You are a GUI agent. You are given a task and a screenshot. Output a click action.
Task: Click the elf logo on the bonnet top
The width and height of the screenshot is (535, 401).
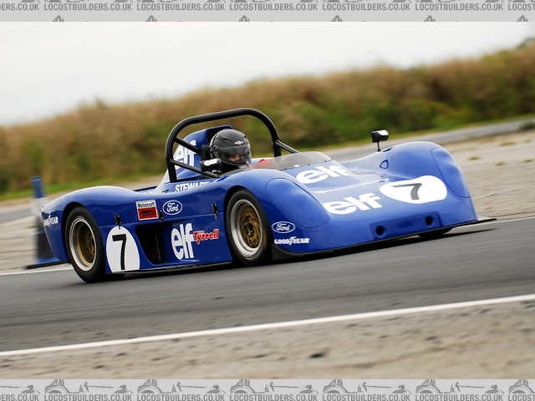[x=322, y=174]
